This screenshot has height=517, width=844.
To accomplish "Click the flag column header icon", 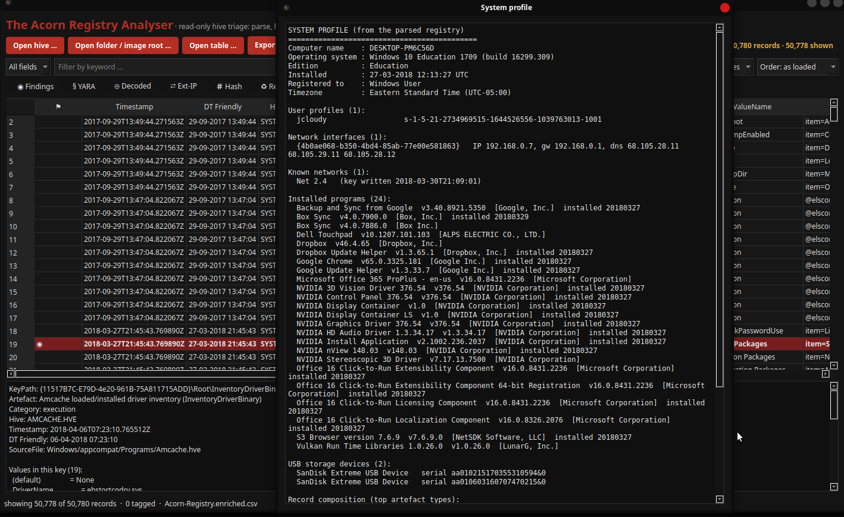I will pyautogui.click(x=58, y=107).
